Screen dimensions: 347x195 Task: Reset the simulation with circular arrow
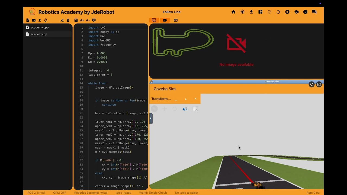pos(278,12)
